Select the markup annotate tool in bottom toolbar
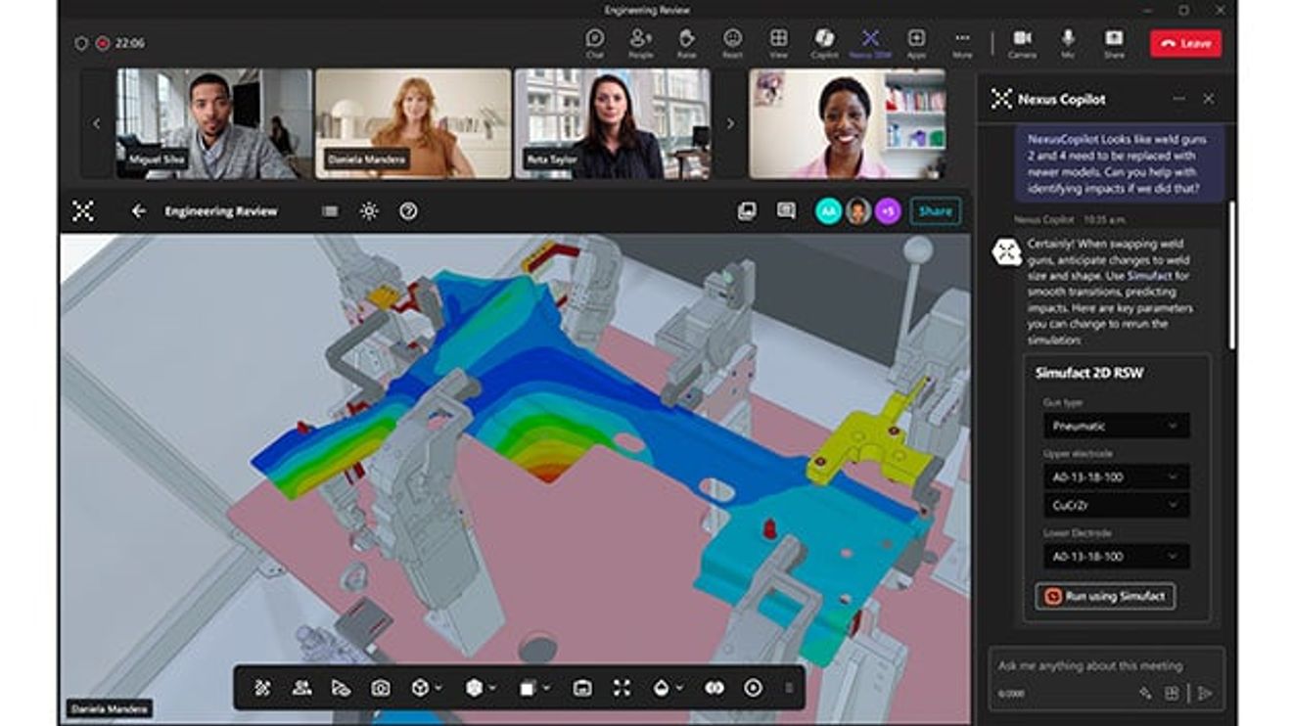Viewport: 1292px width, 726px height. (x=262, y=688)
